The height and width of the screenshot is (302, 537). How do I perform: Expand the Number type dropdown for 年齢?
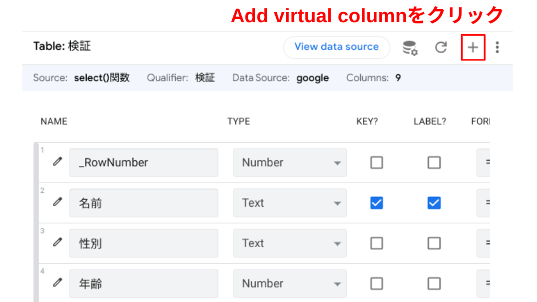(289, 284)
